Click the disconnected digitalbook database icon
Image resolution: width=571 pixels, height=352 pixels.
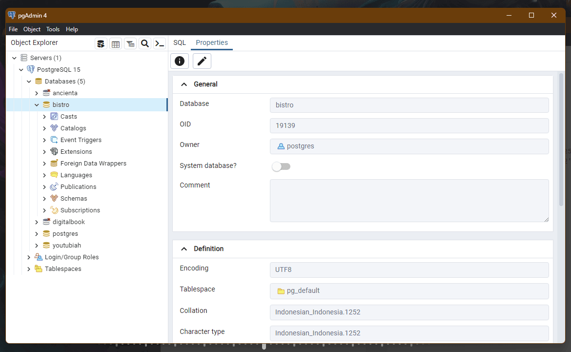click(x=46, y=222)
